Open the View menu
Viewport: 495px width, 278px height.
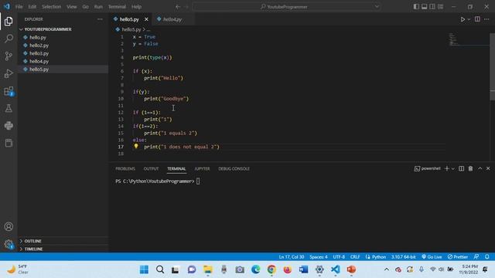tap(72, 7)
